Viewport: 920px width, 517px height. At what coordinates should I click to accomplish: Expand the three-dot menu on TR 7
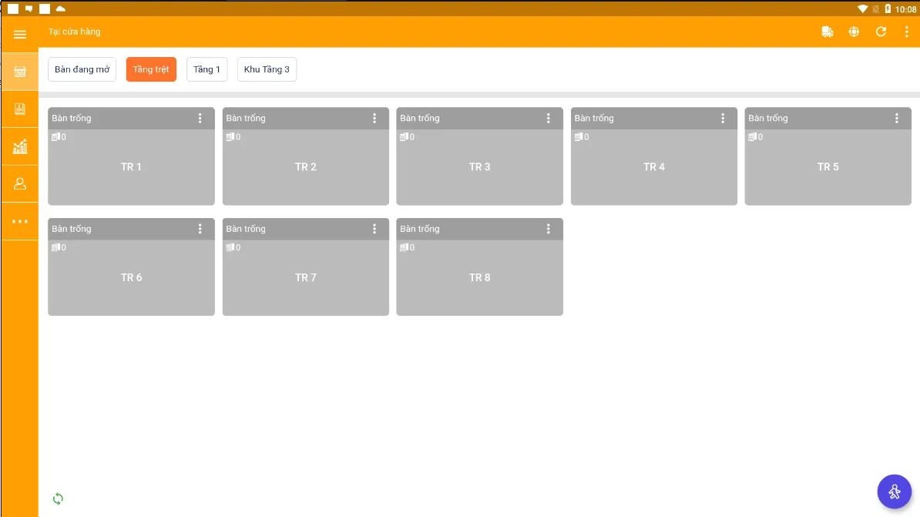click(x=374, y=229)
